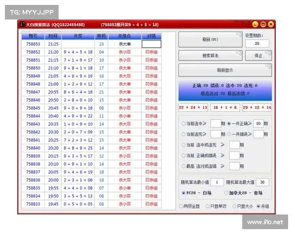293x234 pixels.
Task: Click result 2 + 0 + 7 = 09
Action: pos(78,132)
